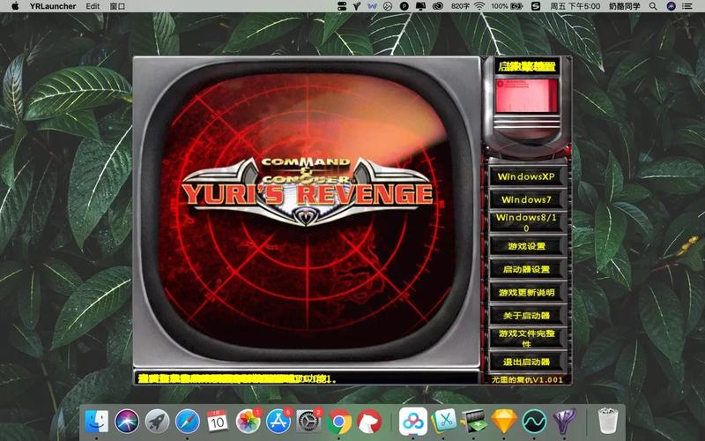Open Photos app in Dock
The height and width of the screenshot is (441, 705).
click(x=249, y=422)
